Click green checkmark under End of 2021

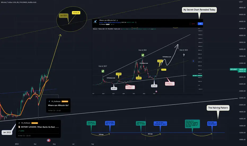[143, 55]
